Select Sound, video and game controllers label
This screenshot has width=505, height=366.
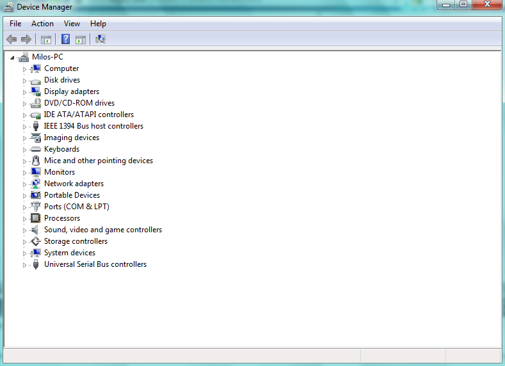[103, 230]
